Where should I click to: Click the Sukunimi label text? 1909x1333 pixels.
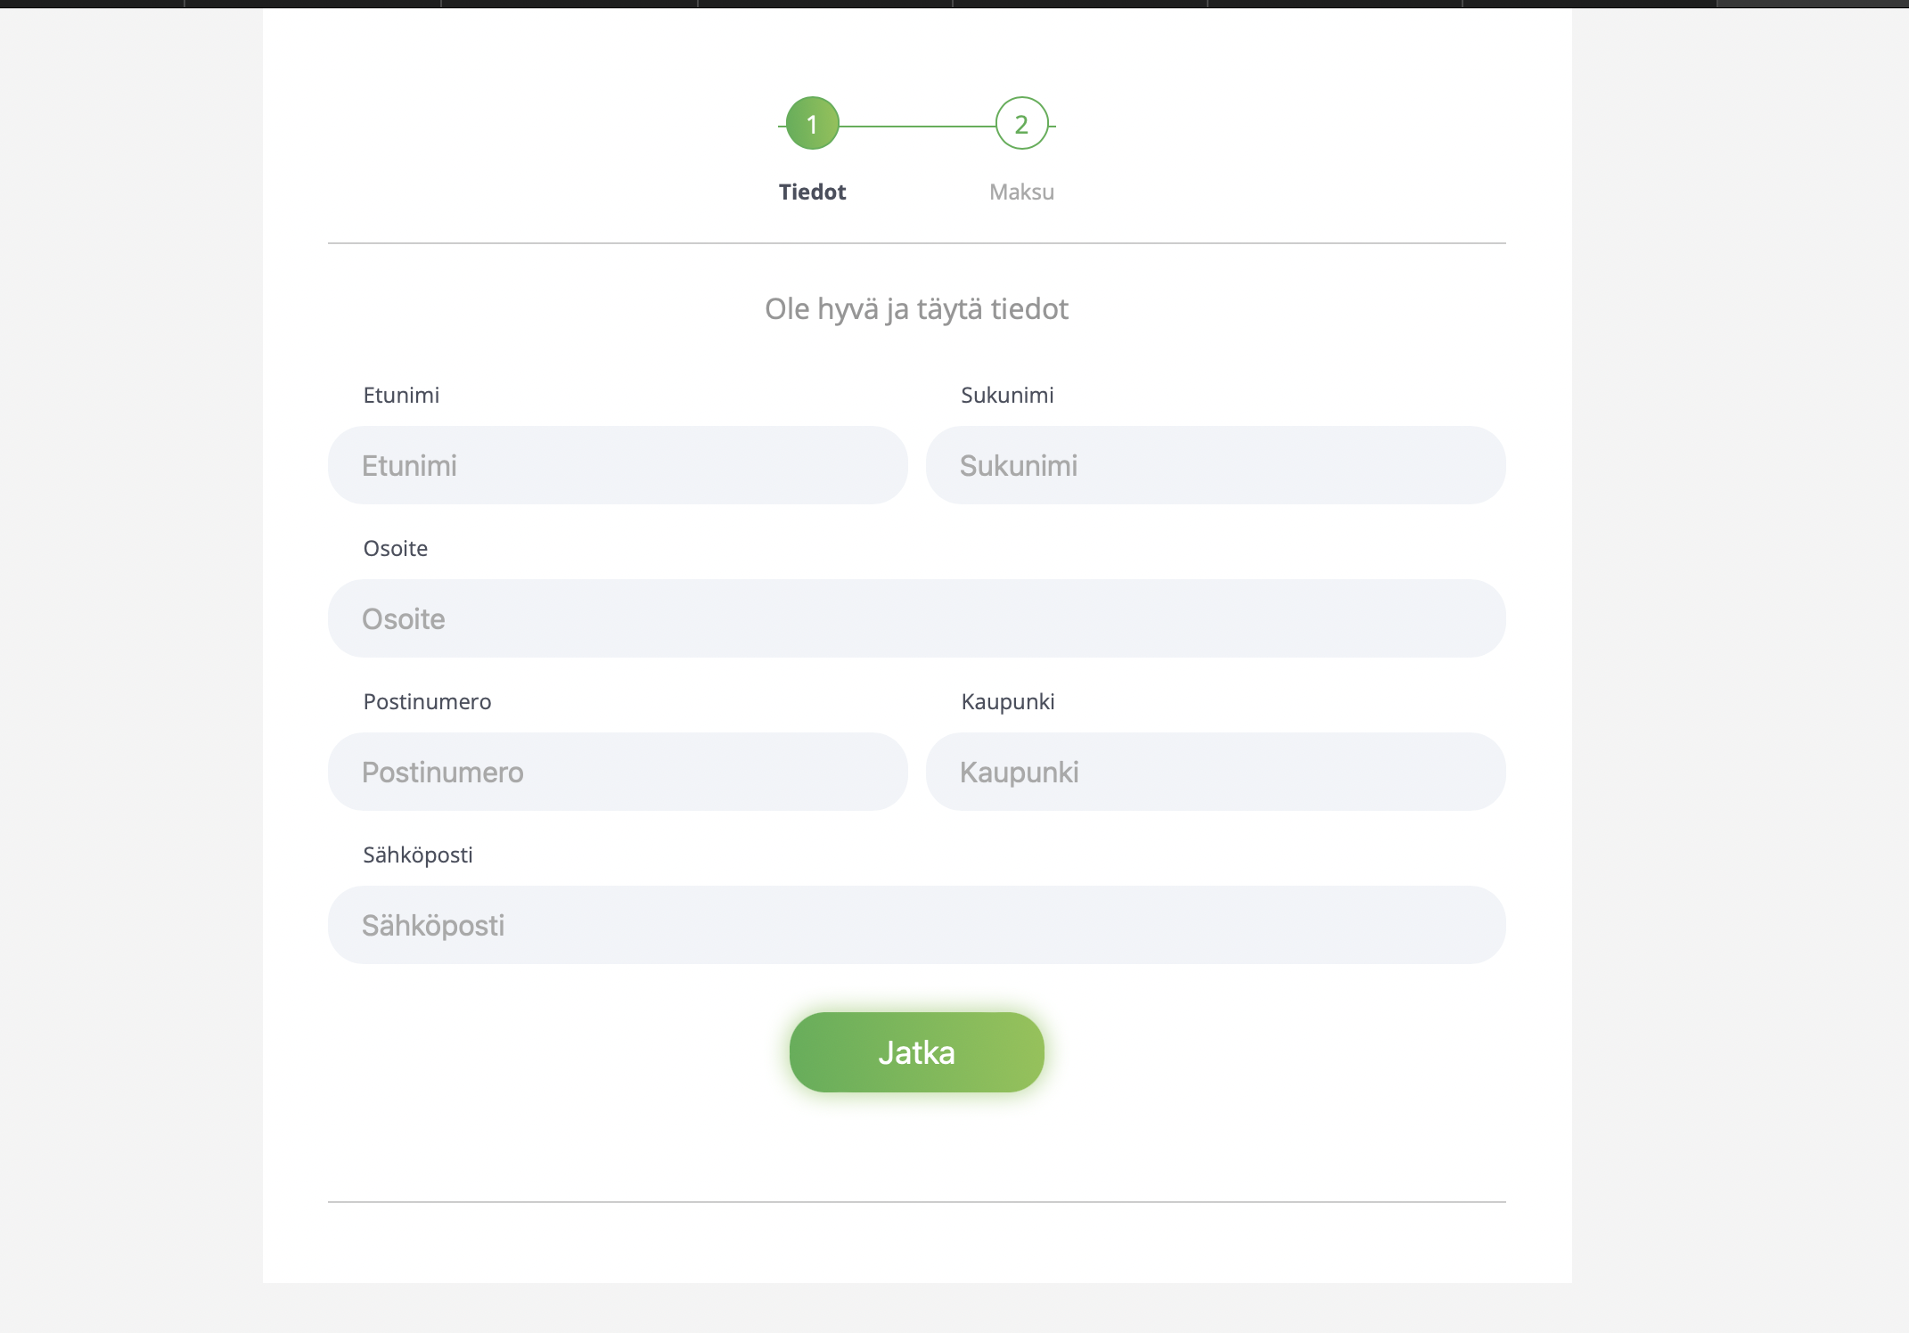pos(1007,395)
